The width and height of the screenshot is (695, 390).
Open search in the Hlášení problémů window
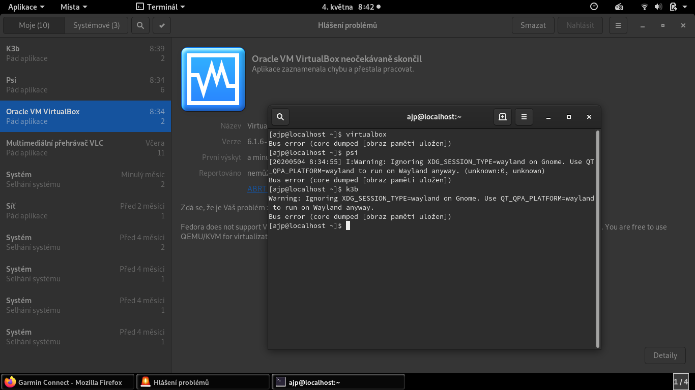[140, 25]
